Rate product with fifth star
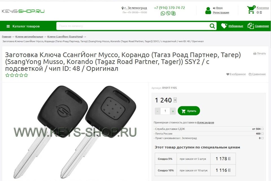This screenshot has width=271, height=181. 26,75
